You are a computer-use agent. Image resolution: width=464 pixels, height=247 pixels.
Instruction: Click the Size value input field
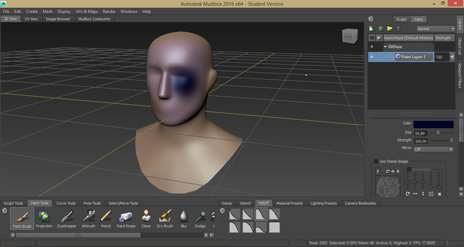pyautogui.click(x=421, y=133)
